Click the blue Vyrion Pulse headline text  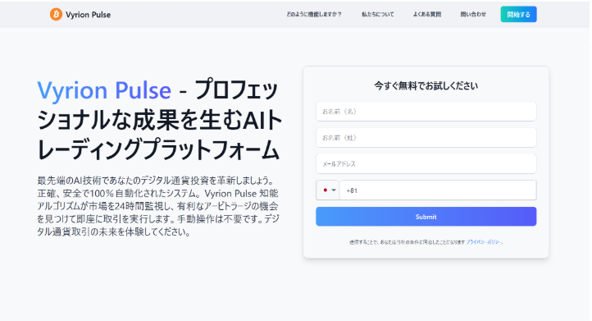click(x=104, y=90)
